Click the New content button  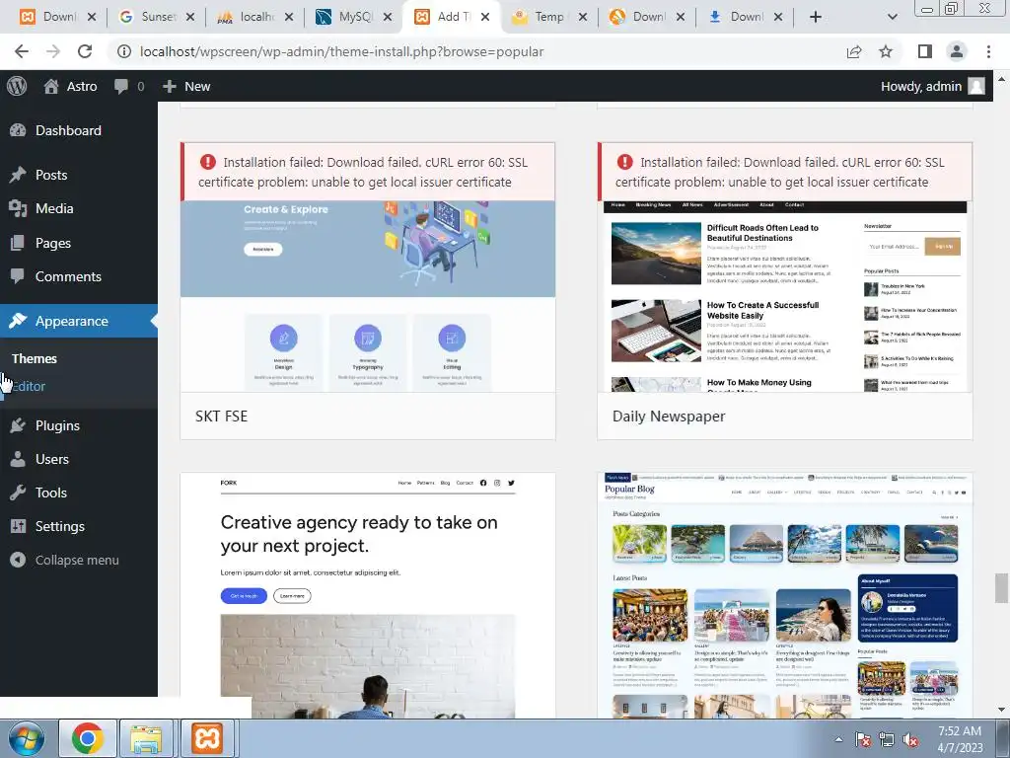(x=186, y=87)
